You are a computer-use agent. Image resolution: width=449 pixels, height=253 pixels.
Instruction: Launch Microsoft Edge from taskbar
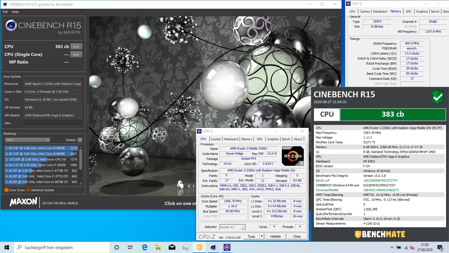[x=145, y=247]
